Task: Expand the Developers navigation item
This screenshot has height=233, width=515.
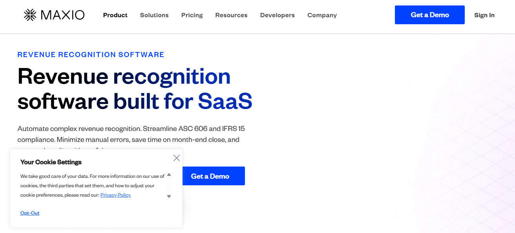Action: 277,15
